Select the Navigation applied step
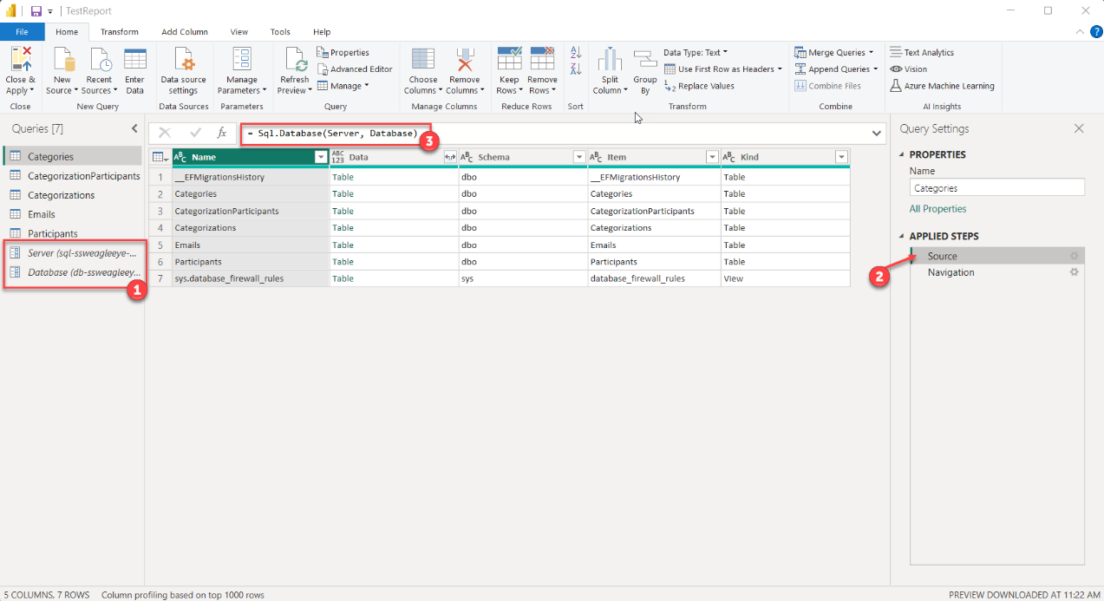1104x601 pixels. coord(950,272)
